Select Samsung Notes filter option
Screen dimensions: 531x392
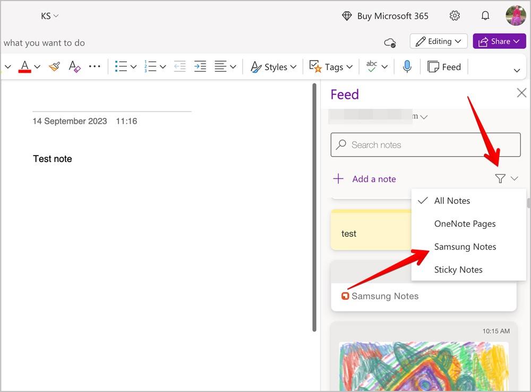click(468, 247)
